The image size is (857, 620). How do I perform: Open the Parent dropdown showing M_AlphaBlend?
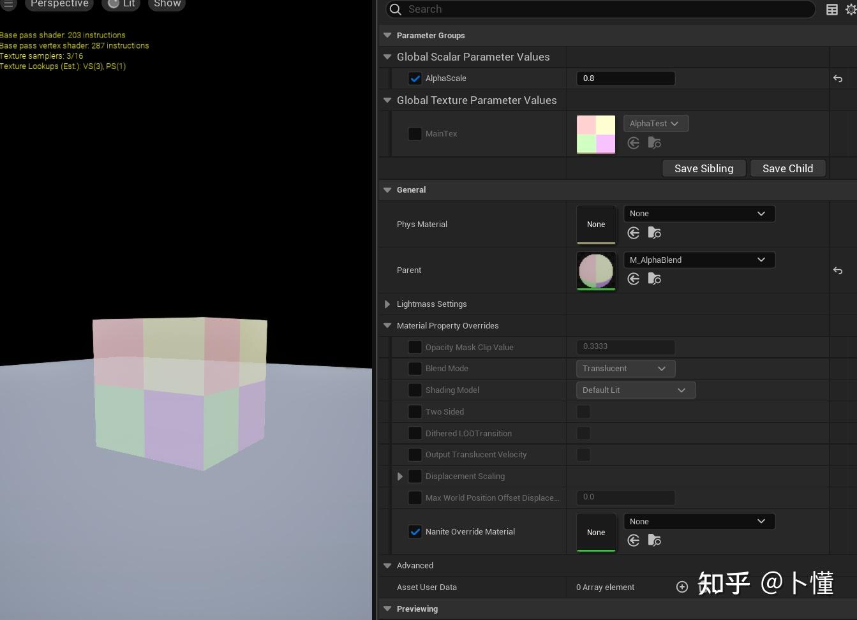tap(699, 260)
